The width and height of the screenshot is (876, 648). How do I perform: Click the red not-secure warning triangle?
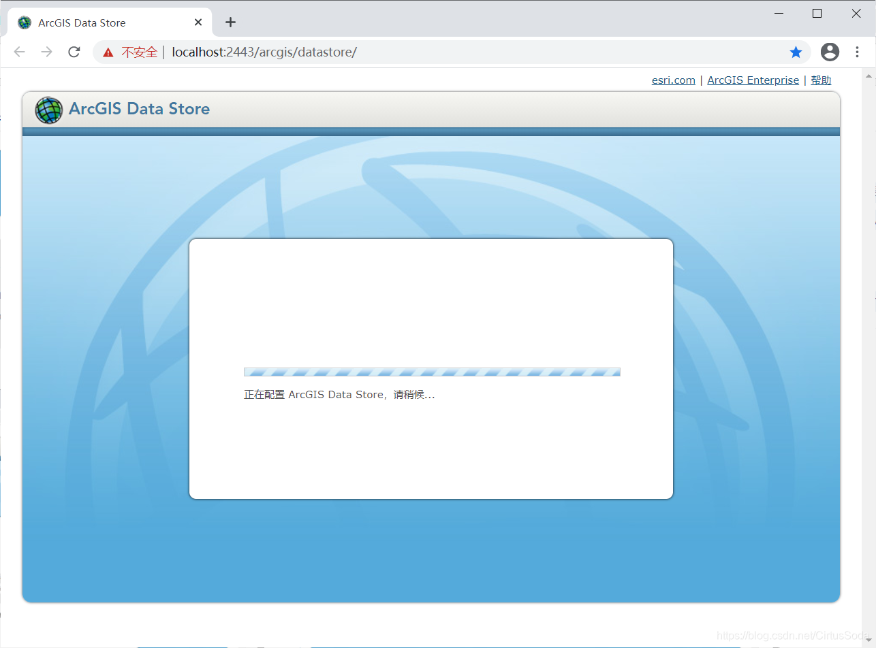pos(108,52)
